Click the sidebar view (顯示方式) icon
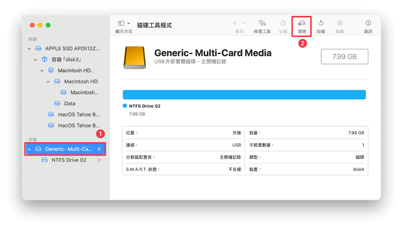403x229 pixels. coord(121,23)
